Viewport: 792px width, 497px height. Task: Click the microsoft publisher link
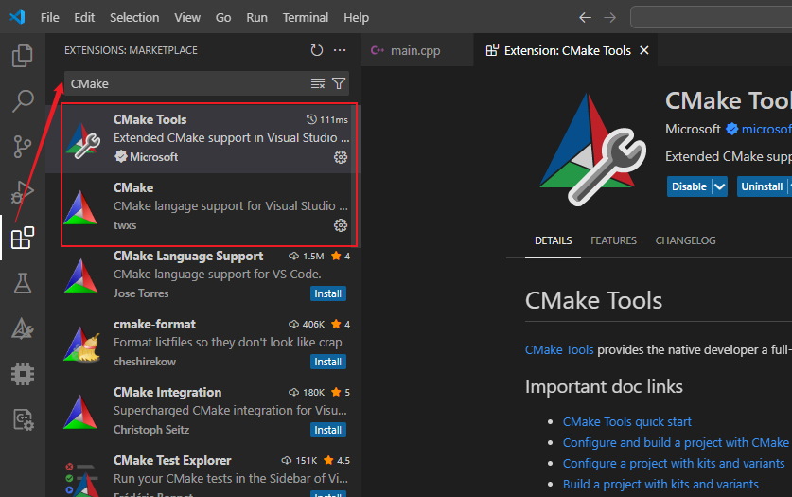tap(766, 130)
